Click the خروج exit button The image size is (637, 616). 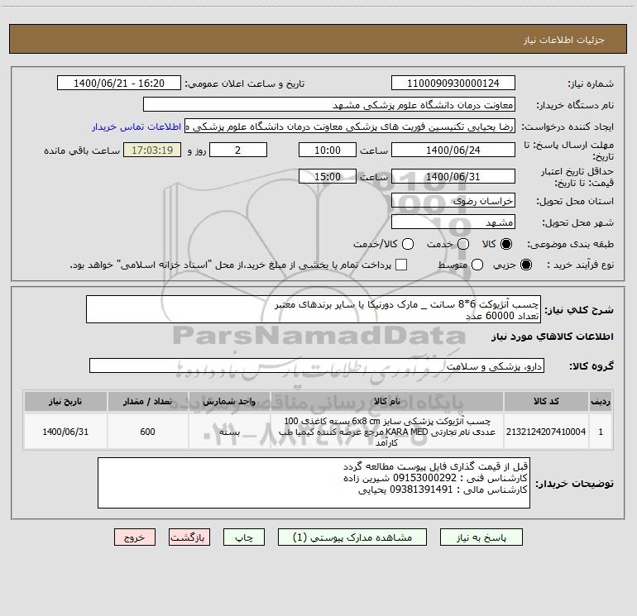[135, 537]
